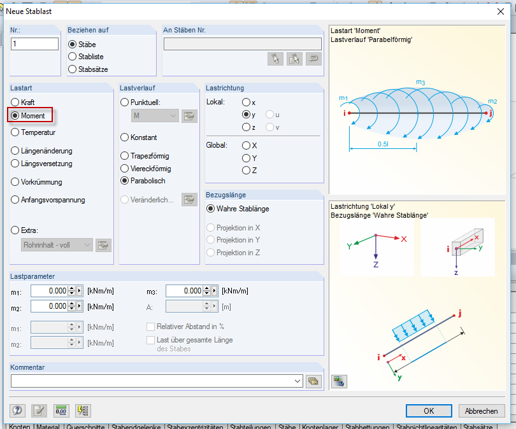Select Wahre Stablänge reference length
Screen dimensions: 516x429
[x=210, y=209]
